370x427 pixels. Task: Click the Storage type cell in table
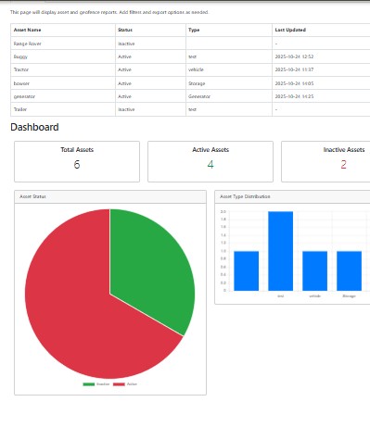point(197,83)
